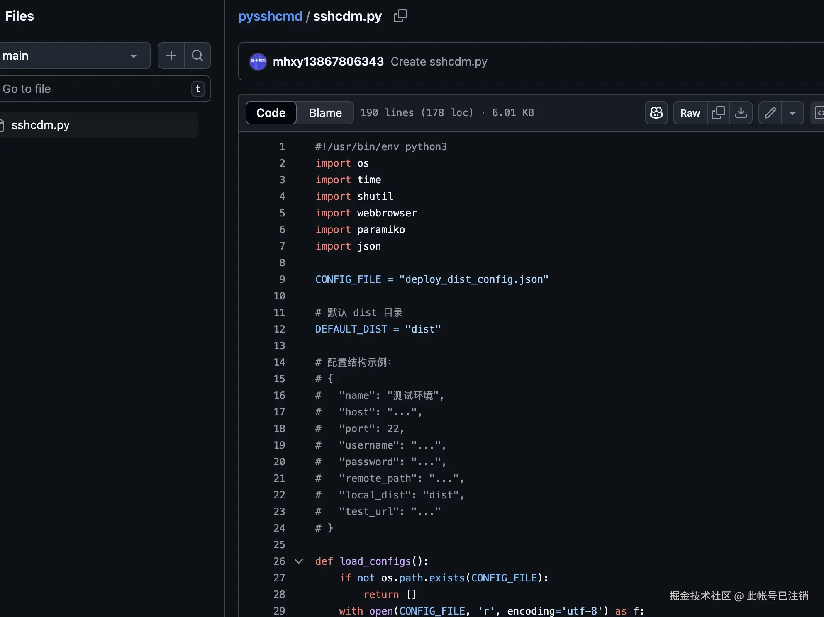Download raw file icon
This screenshot has height=617, width=824.
(x=741, y=113)
